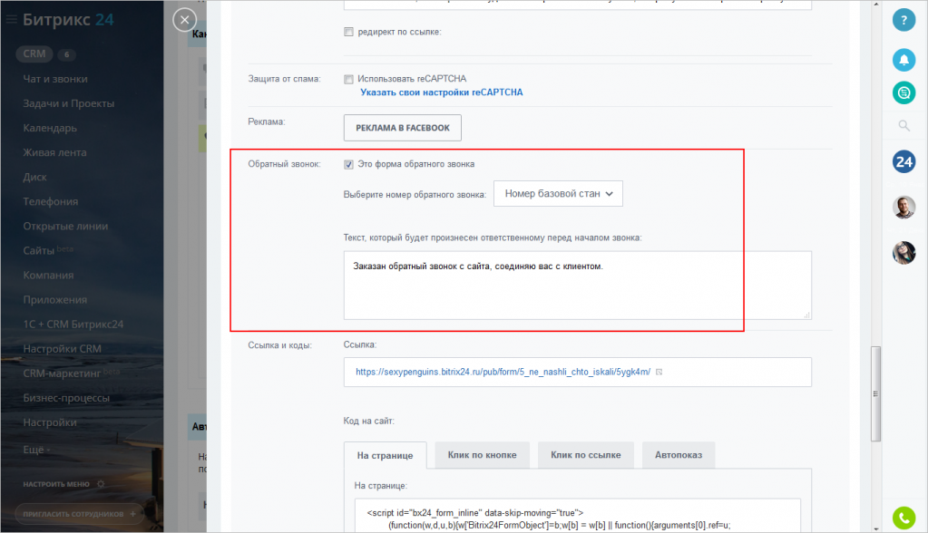Open the male user avatar
Viewport: 928px width, 533px height.
pyautogui.click(x=904, y=207)
